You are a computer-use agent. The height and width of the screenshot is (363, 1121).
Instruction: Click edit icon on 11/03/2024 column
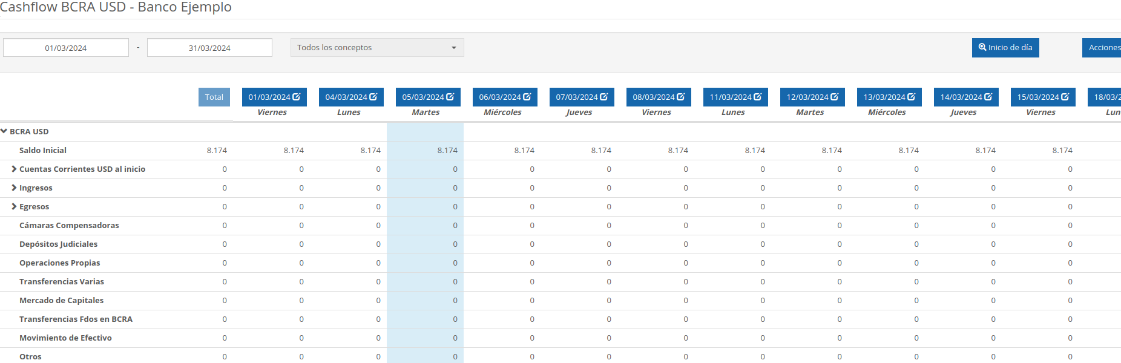[758, 97]
